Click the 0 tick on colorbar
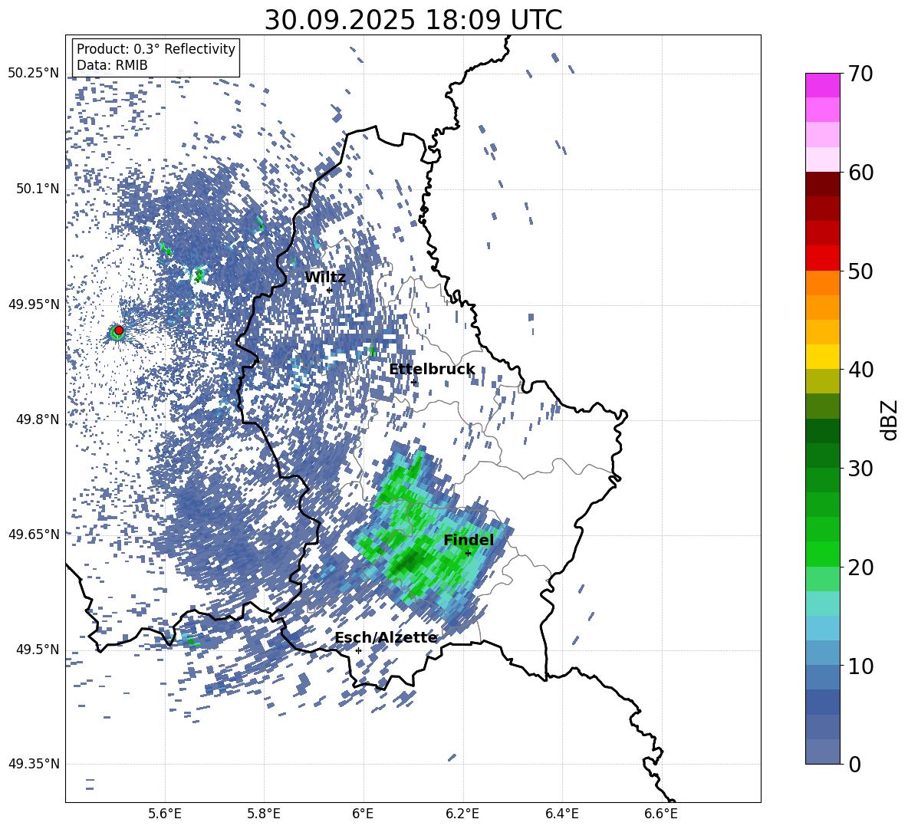 pyautogui.click(x=854, y=764)
